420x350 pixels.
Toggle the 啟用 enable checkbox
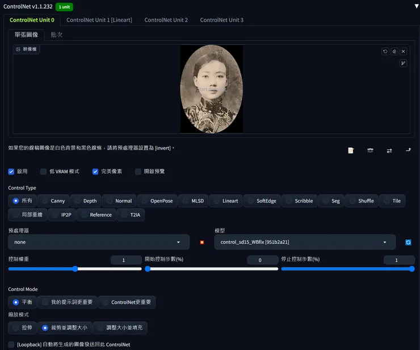click(11, 172)
